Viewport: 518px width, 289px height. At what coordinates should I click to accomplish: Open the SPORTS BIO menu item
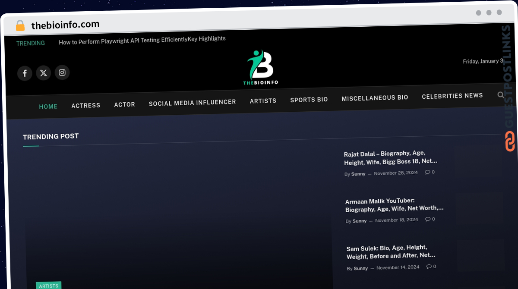309,100
